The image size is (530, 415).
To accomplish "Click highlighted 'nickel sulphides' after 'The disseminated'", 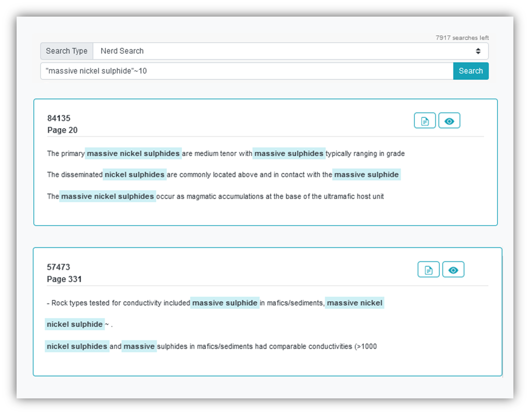I will point(134,174).
